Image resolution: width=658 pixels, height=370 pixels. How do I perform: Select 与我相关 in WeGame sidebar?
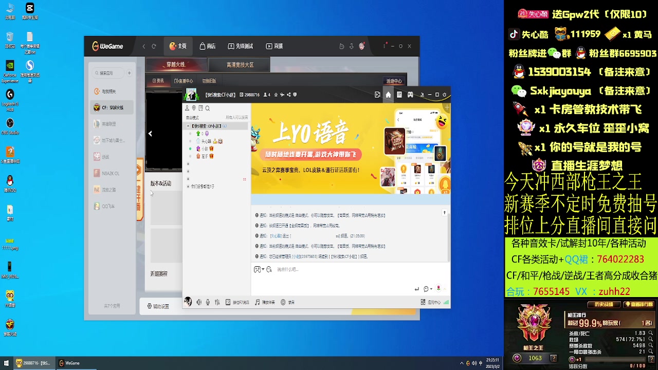tap(112, 91)
